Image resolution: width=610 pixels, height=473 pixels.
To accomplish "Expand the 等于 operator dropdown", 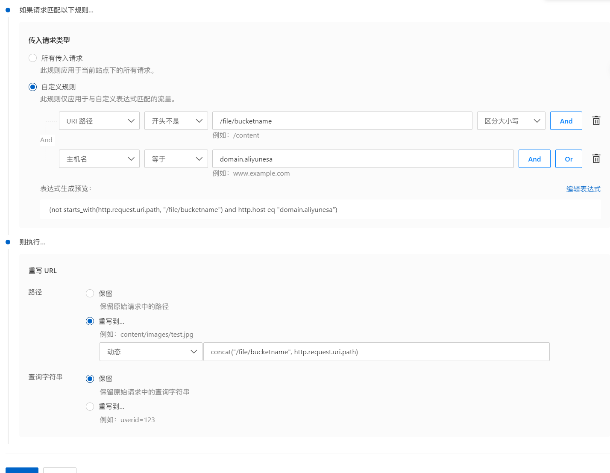I will point(176,159).
